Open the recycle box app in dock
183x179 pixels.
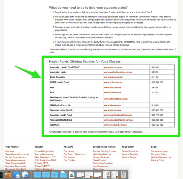[8, 175]
